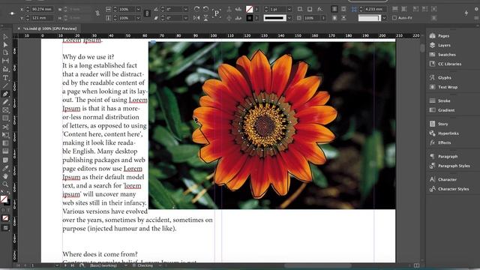This screenshot has height=270, width=480.
Task: Click the Rotate 90° counter-clockwise icon
Action: [205, 9]
